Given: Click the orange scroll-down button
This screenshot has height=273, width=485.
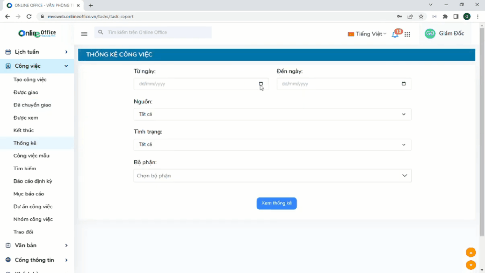Looking at the screenshot, I should coord(471,265).
